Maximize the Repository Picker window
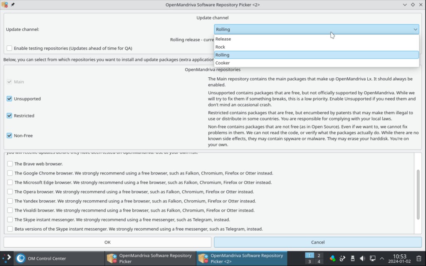426x266 pixels. [413, 5]
